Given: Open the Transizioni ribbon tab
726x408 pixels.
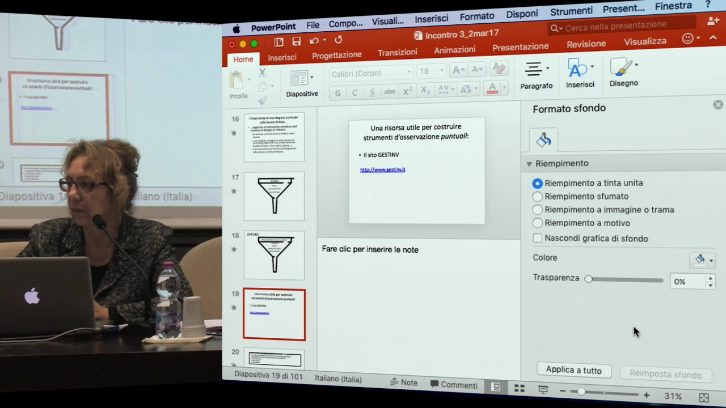Looking at the screenshot, I should [x=397, y=52].
